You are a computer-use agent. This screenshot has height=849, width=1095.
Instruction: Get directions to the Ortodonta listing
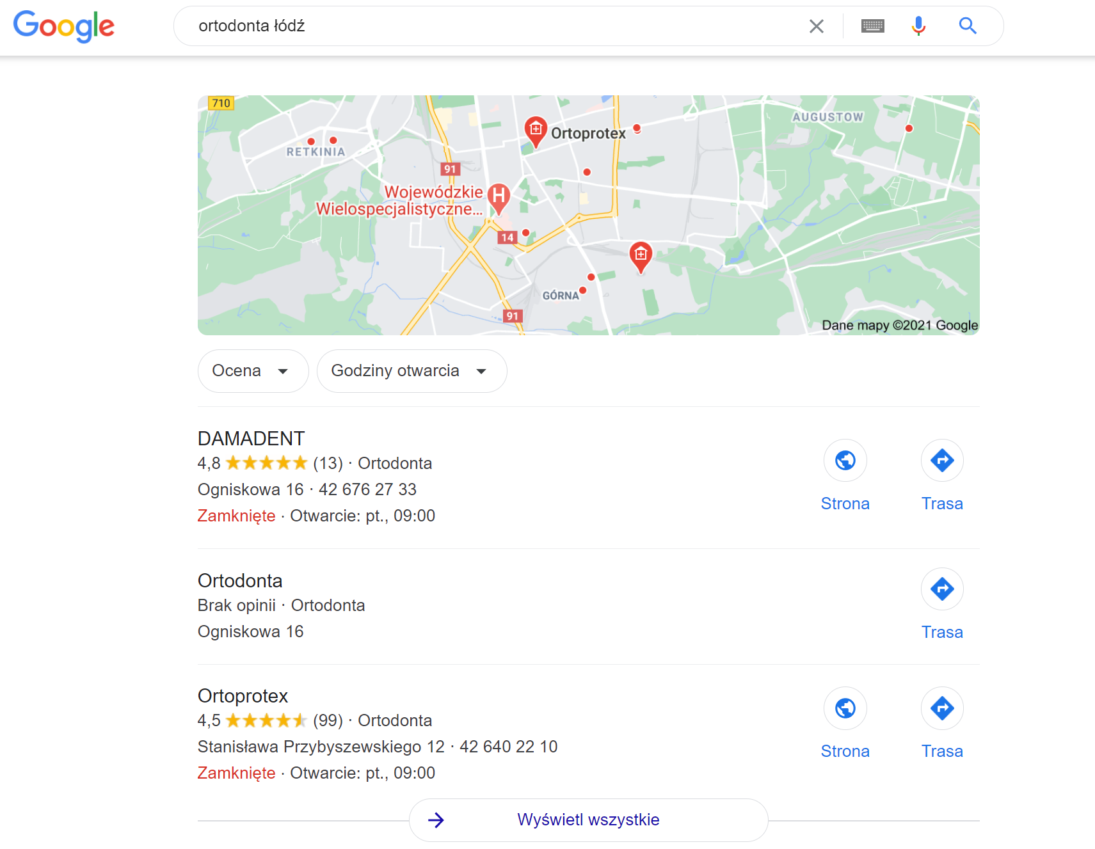click(x=941, y=589)
